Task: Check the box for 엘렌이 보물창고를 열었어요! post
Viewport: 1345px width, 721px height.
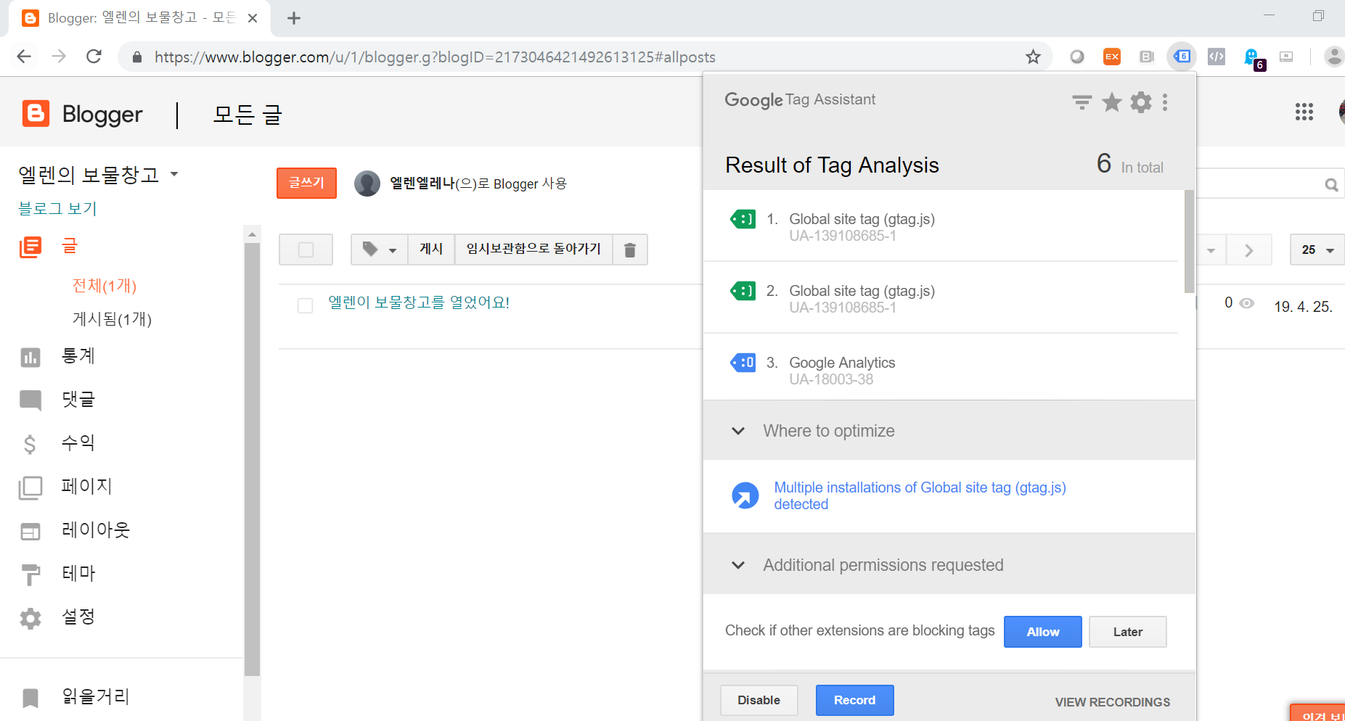Action: 306,306
